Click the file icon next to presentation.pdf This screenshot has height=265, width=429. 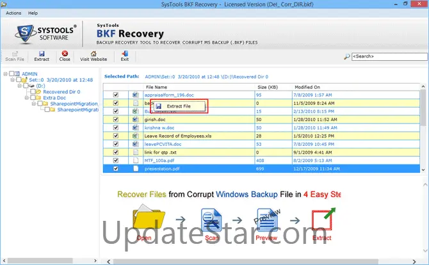point(136,169)
